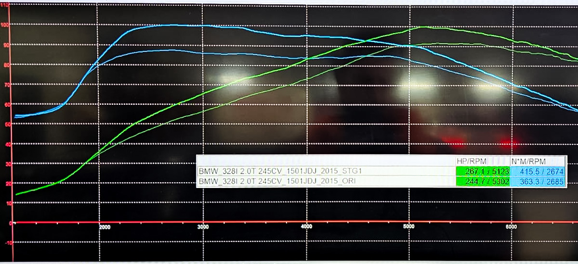Click the 5000 RPM axis label
578x264 pixels.
[x=408, y=226]
